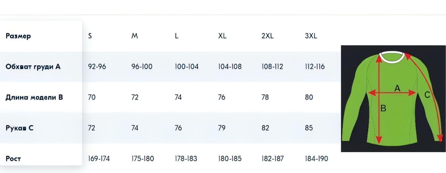Click the Обхват груди A row label
The width and height of the screenshot is (446, 173).
pos(33,66)
